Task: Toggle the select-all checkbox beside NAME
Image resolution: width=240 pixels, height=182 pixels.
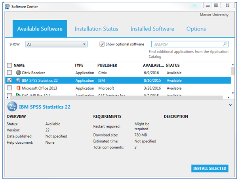Action: coord(10,65)
